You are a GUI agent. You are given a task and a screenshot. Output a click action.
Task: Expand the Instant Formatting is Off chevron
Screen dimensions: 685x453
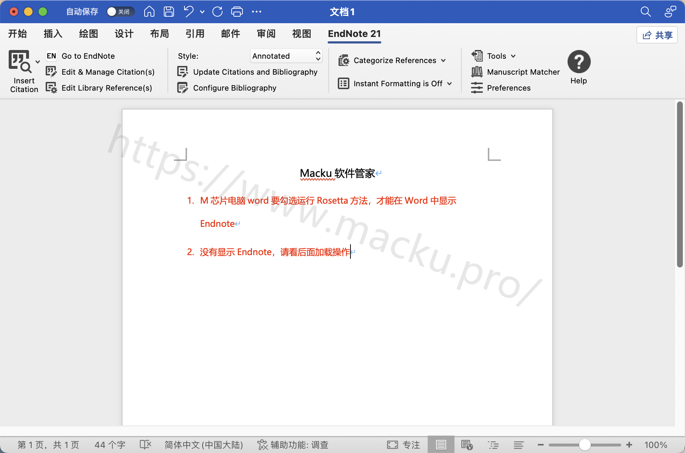click(x=449, y=84)
